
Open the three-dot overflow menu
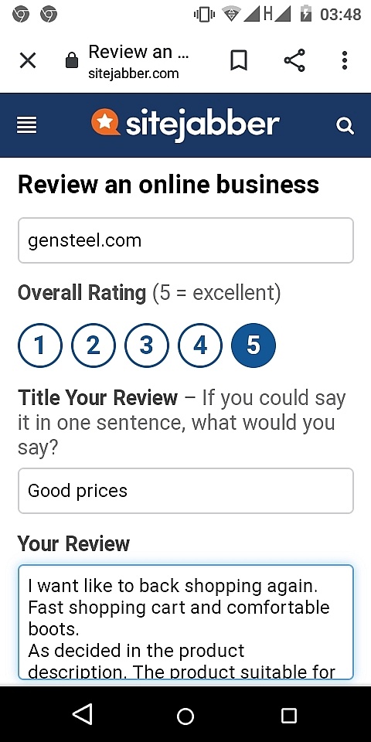pyautogui.click(x=345, y=60)
